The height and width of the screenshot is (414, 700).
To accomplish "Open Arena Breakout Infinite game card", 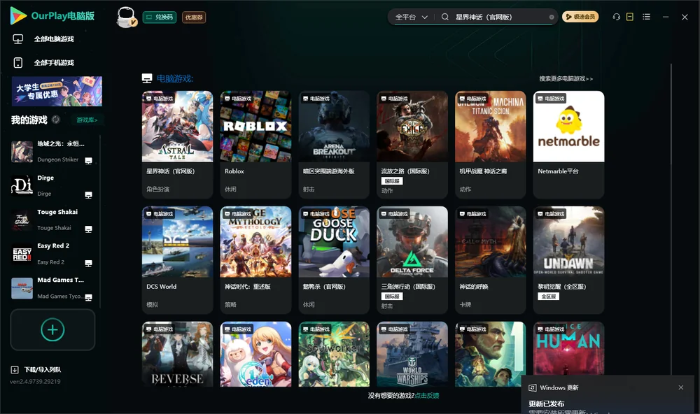I will (334, 145).
